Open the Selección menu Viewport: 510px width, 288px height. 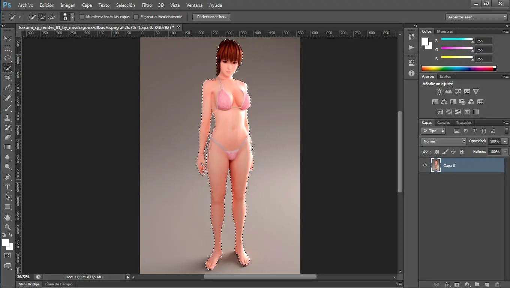126,5
